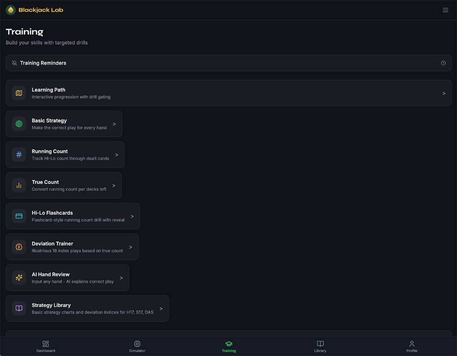This screenshot has width=457, height=356.
Task: Go to the Library tab
Action: point(320,346)
